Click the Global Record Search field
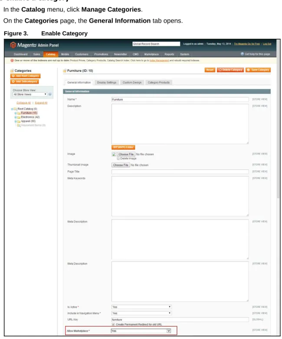 click(156, 44)
